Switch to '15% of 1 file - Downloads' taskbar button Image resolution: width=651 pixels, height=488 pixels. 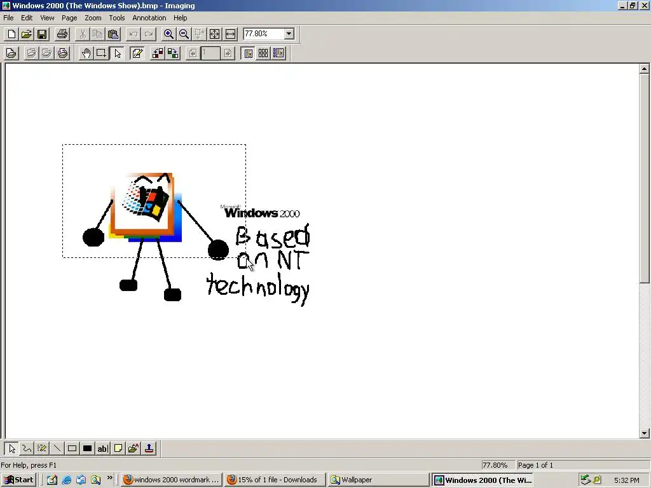click(x=275, y=480)
